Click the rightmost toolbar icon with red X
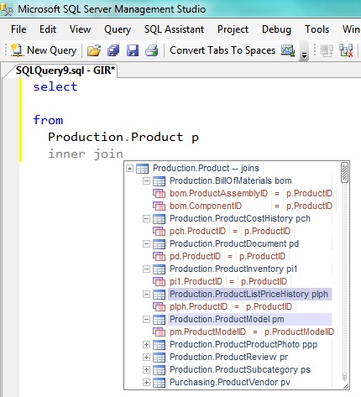 click(346, 50)
